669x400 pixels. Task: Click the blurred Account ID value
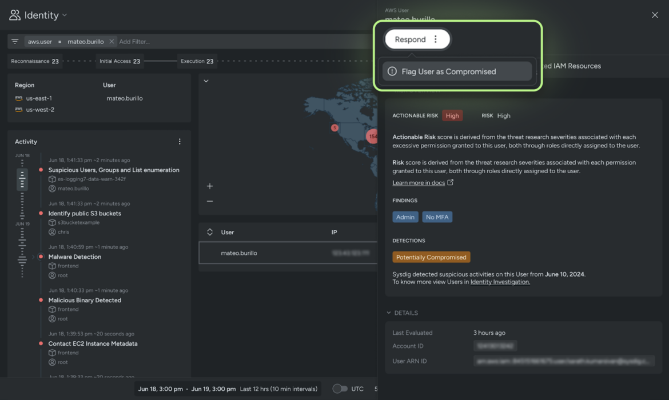click(x=495, y=346)
